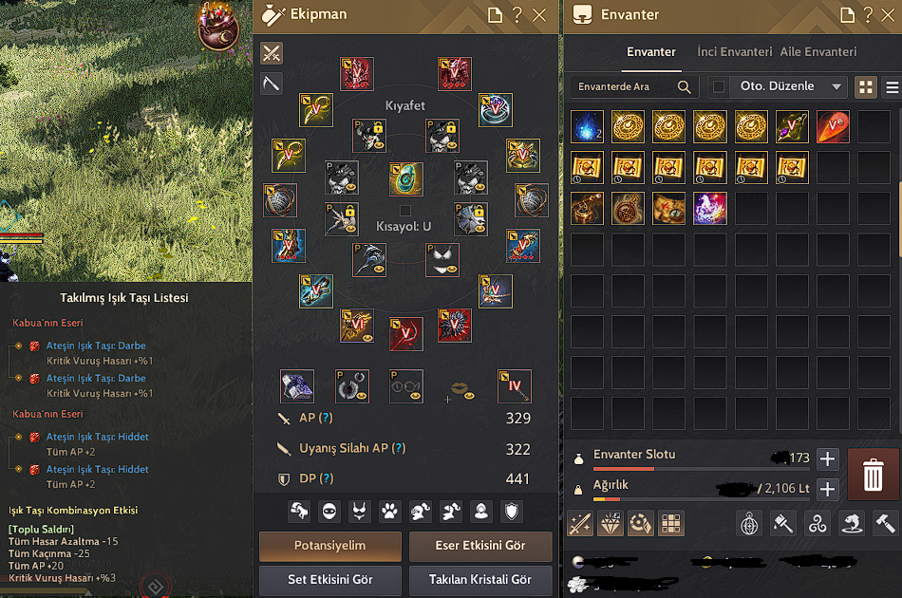The height and width of the screenshot is (598, 902).
Task: Toggle checkbox beside Oto. Düzenle
Action: pos(719,86)
